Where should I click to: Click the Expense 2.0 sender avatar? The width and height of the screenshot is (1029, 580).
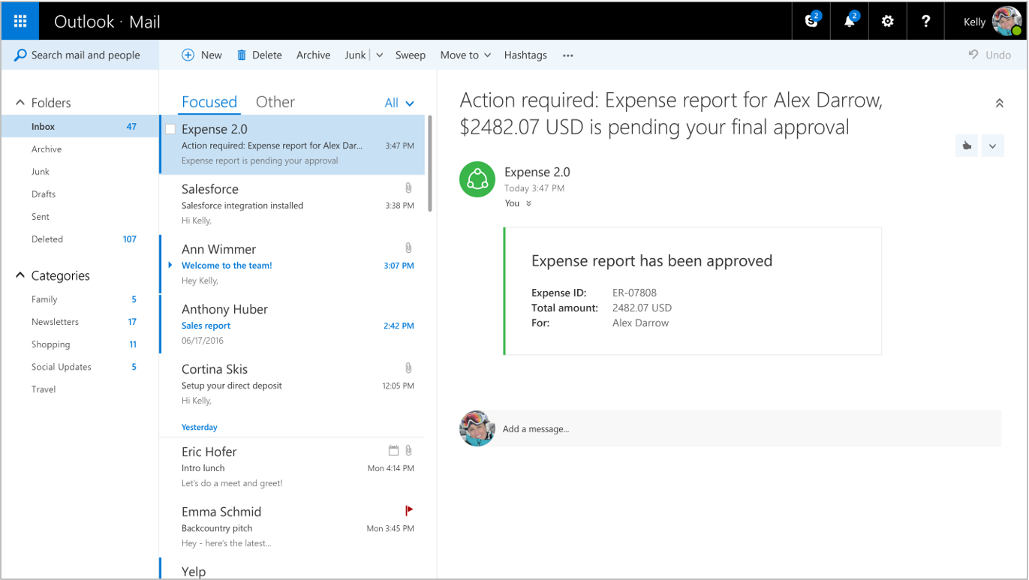pos(477,179)
